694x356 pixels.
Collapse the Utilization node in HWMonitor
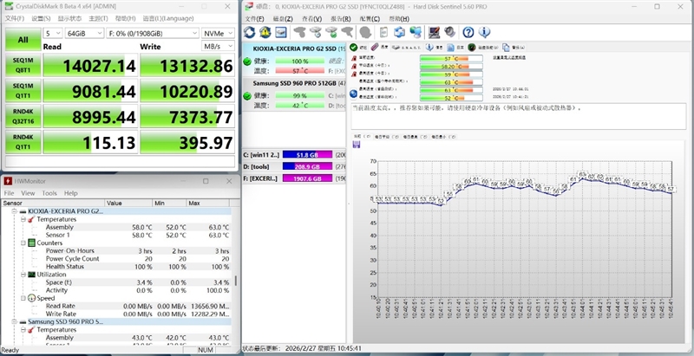click(23, 275)
